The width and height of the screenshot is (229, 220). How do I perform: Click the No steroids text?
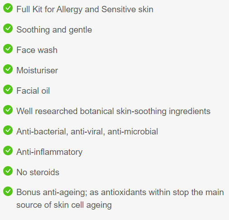[x=38, y=172]
